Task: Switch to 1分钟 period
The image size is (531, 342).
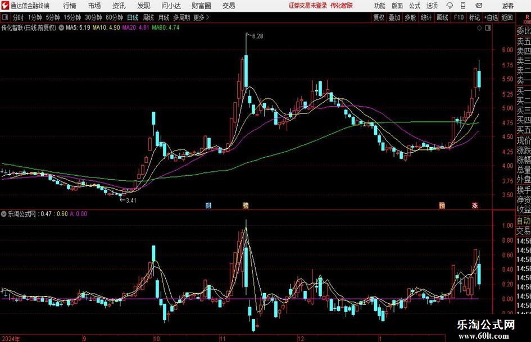Action: coord(35,17)
